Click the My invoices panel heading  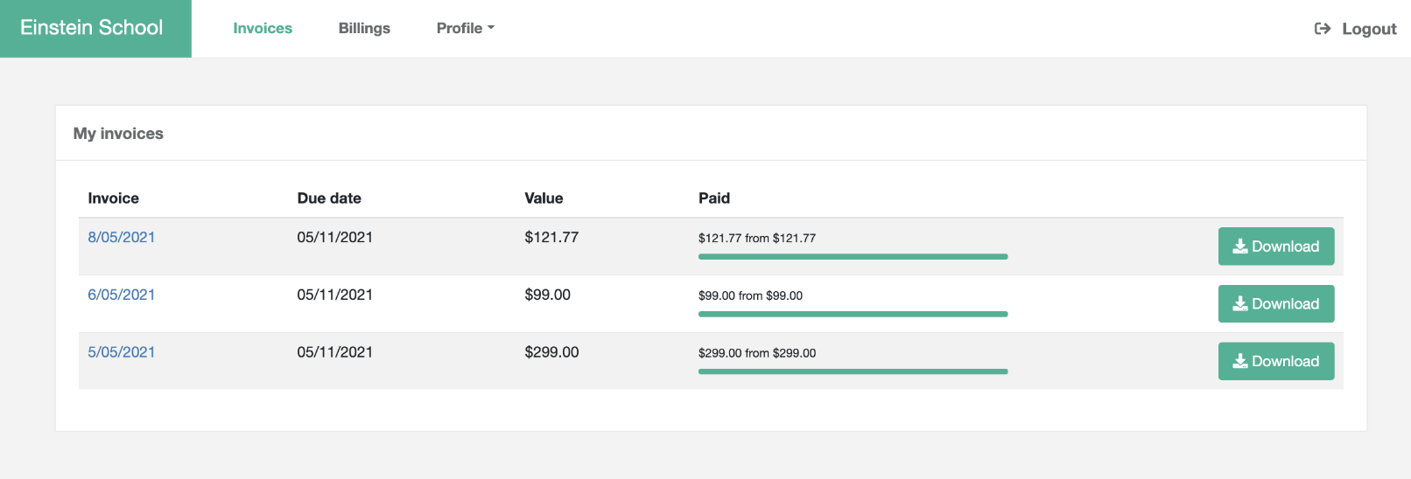(x=118, y=134)
